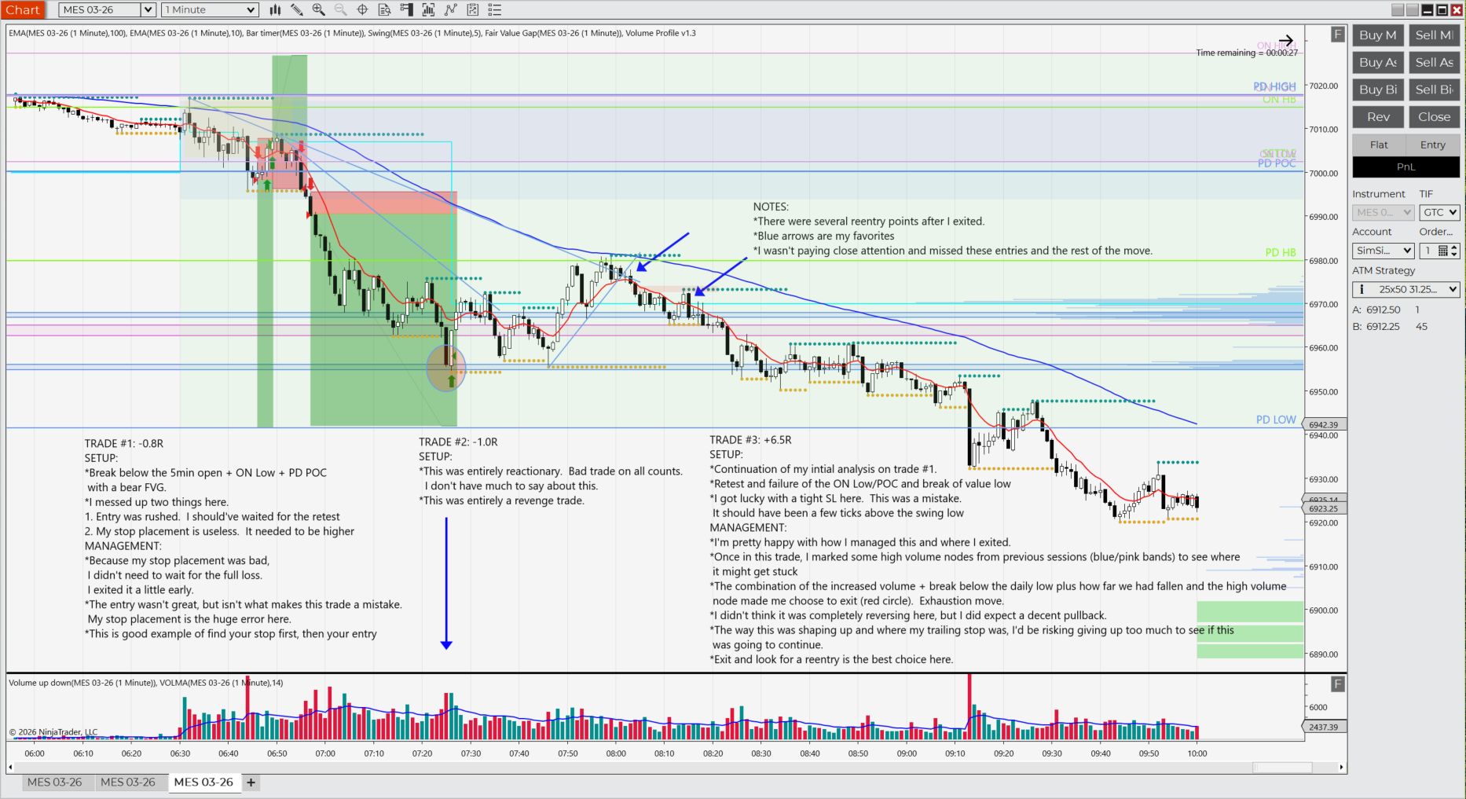
Task: Add a new tab with plus button
Action: click(251, 783)
